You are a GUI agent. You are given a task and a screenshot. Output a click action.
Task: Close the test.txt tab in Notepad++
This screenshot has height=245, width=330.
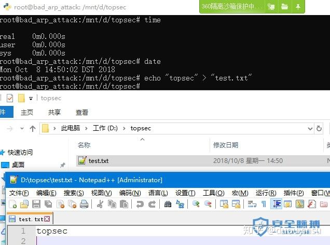click(x=47, y=219)
